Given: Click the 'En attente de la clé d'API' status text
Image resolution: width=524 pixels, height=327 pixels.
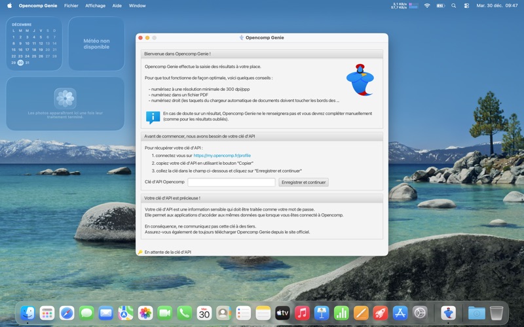Looking at the screenshot, I should [x=168, y=252].
